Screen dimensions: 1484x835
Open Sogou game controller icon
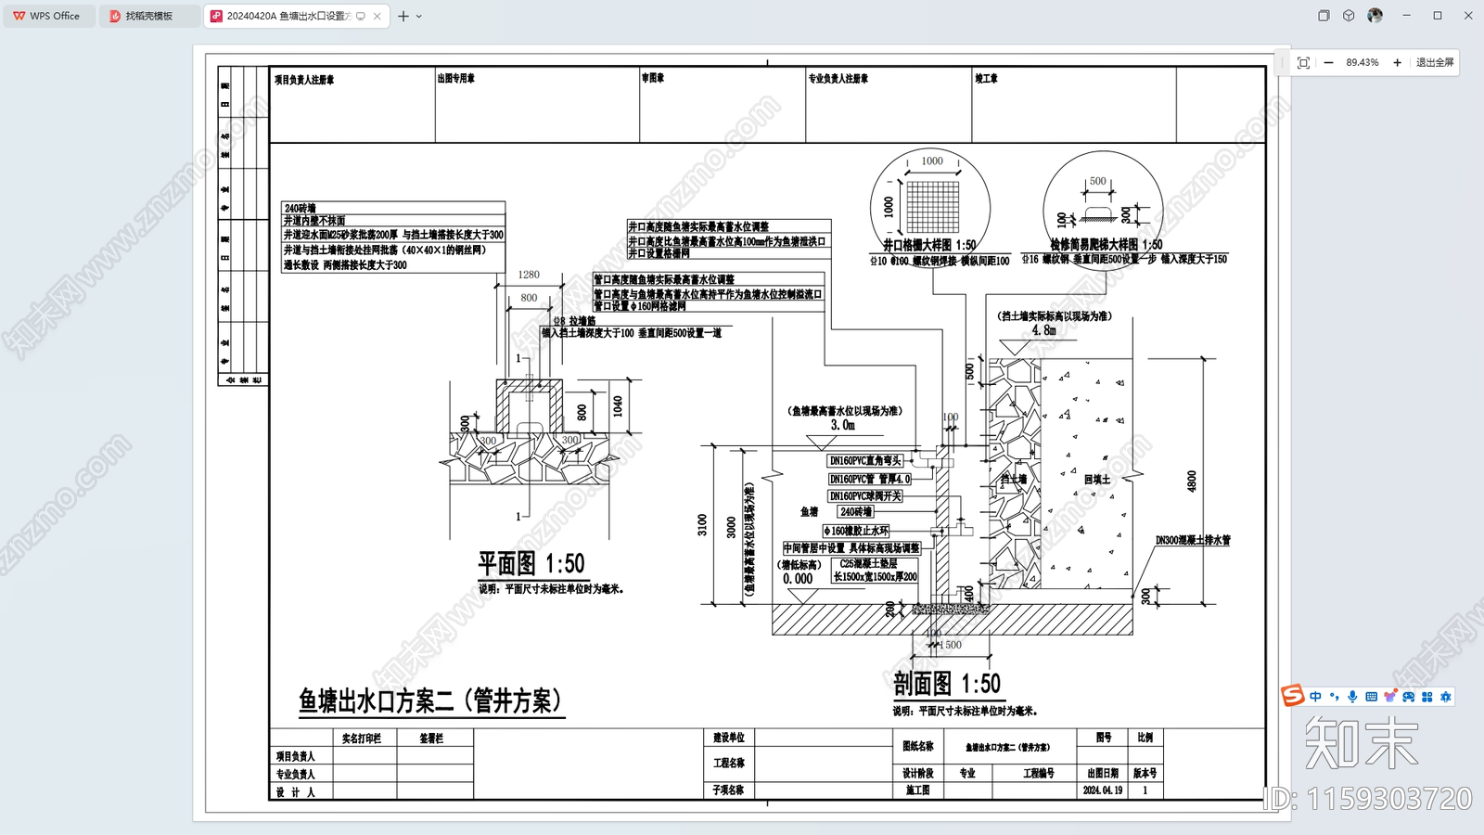[1408, 697]
